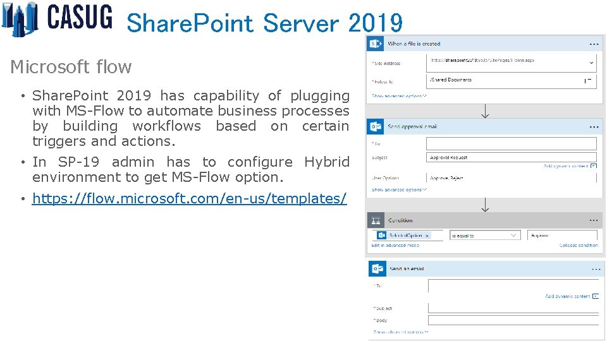The height and width of the screenshot is (341, 607).
Task: Add dynamic content in Send approval email
Action: (570, 166)
